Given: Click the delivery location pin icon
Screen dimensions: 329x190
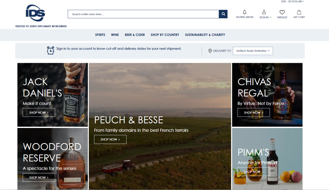Looking at the screenshot, I should point(210,51).
